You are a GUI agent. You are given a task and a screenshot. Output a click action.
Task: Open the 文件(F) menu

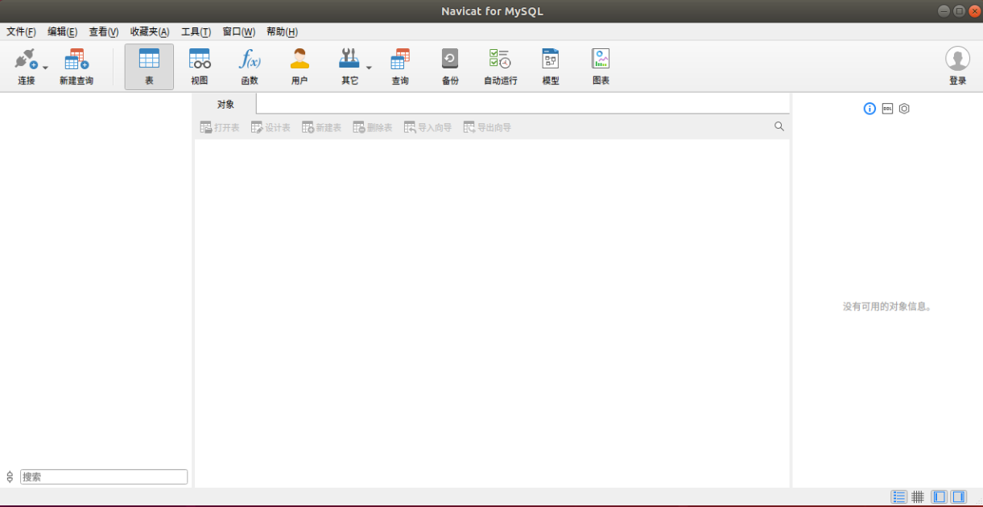coord(21,32)
